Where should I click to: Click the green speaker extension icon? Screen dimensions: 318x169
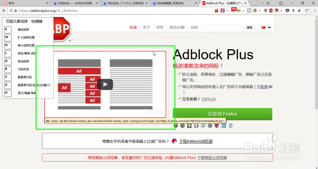coord(239,11)
